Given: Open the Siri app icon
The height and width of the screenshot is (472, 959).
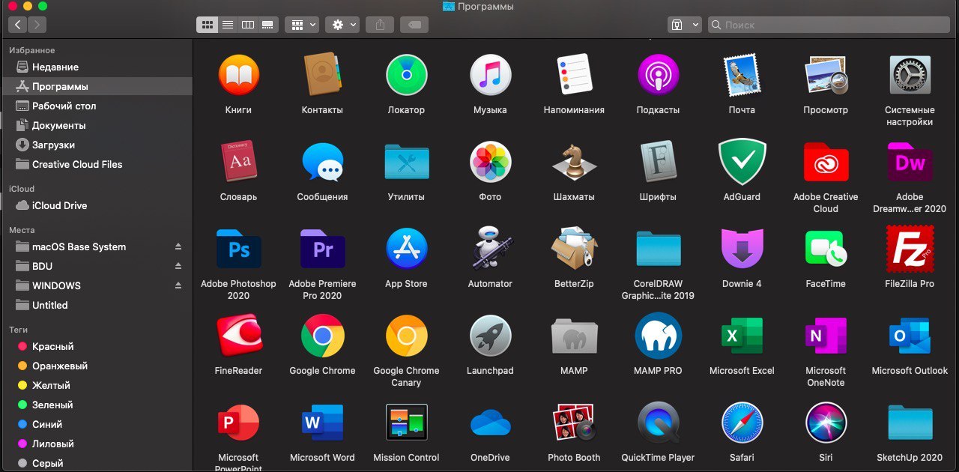Looking at the screenshot, I should coord(826,423).
